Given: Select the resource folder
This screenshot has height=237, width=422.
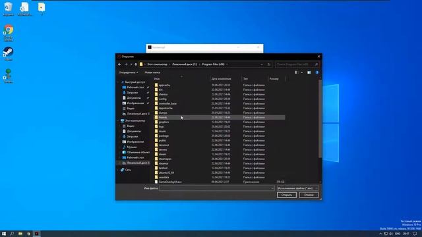Looking at the screenshot, I should tap(164, 145).
